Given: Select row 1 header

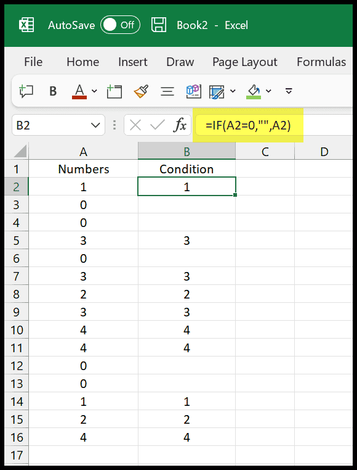Looking at the screenshot, I should tap(16, 169).
